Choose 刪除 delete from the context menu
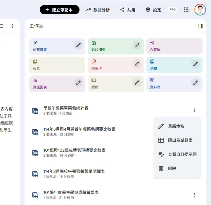This screenshot has width=211, height=205. pos(177,168)
